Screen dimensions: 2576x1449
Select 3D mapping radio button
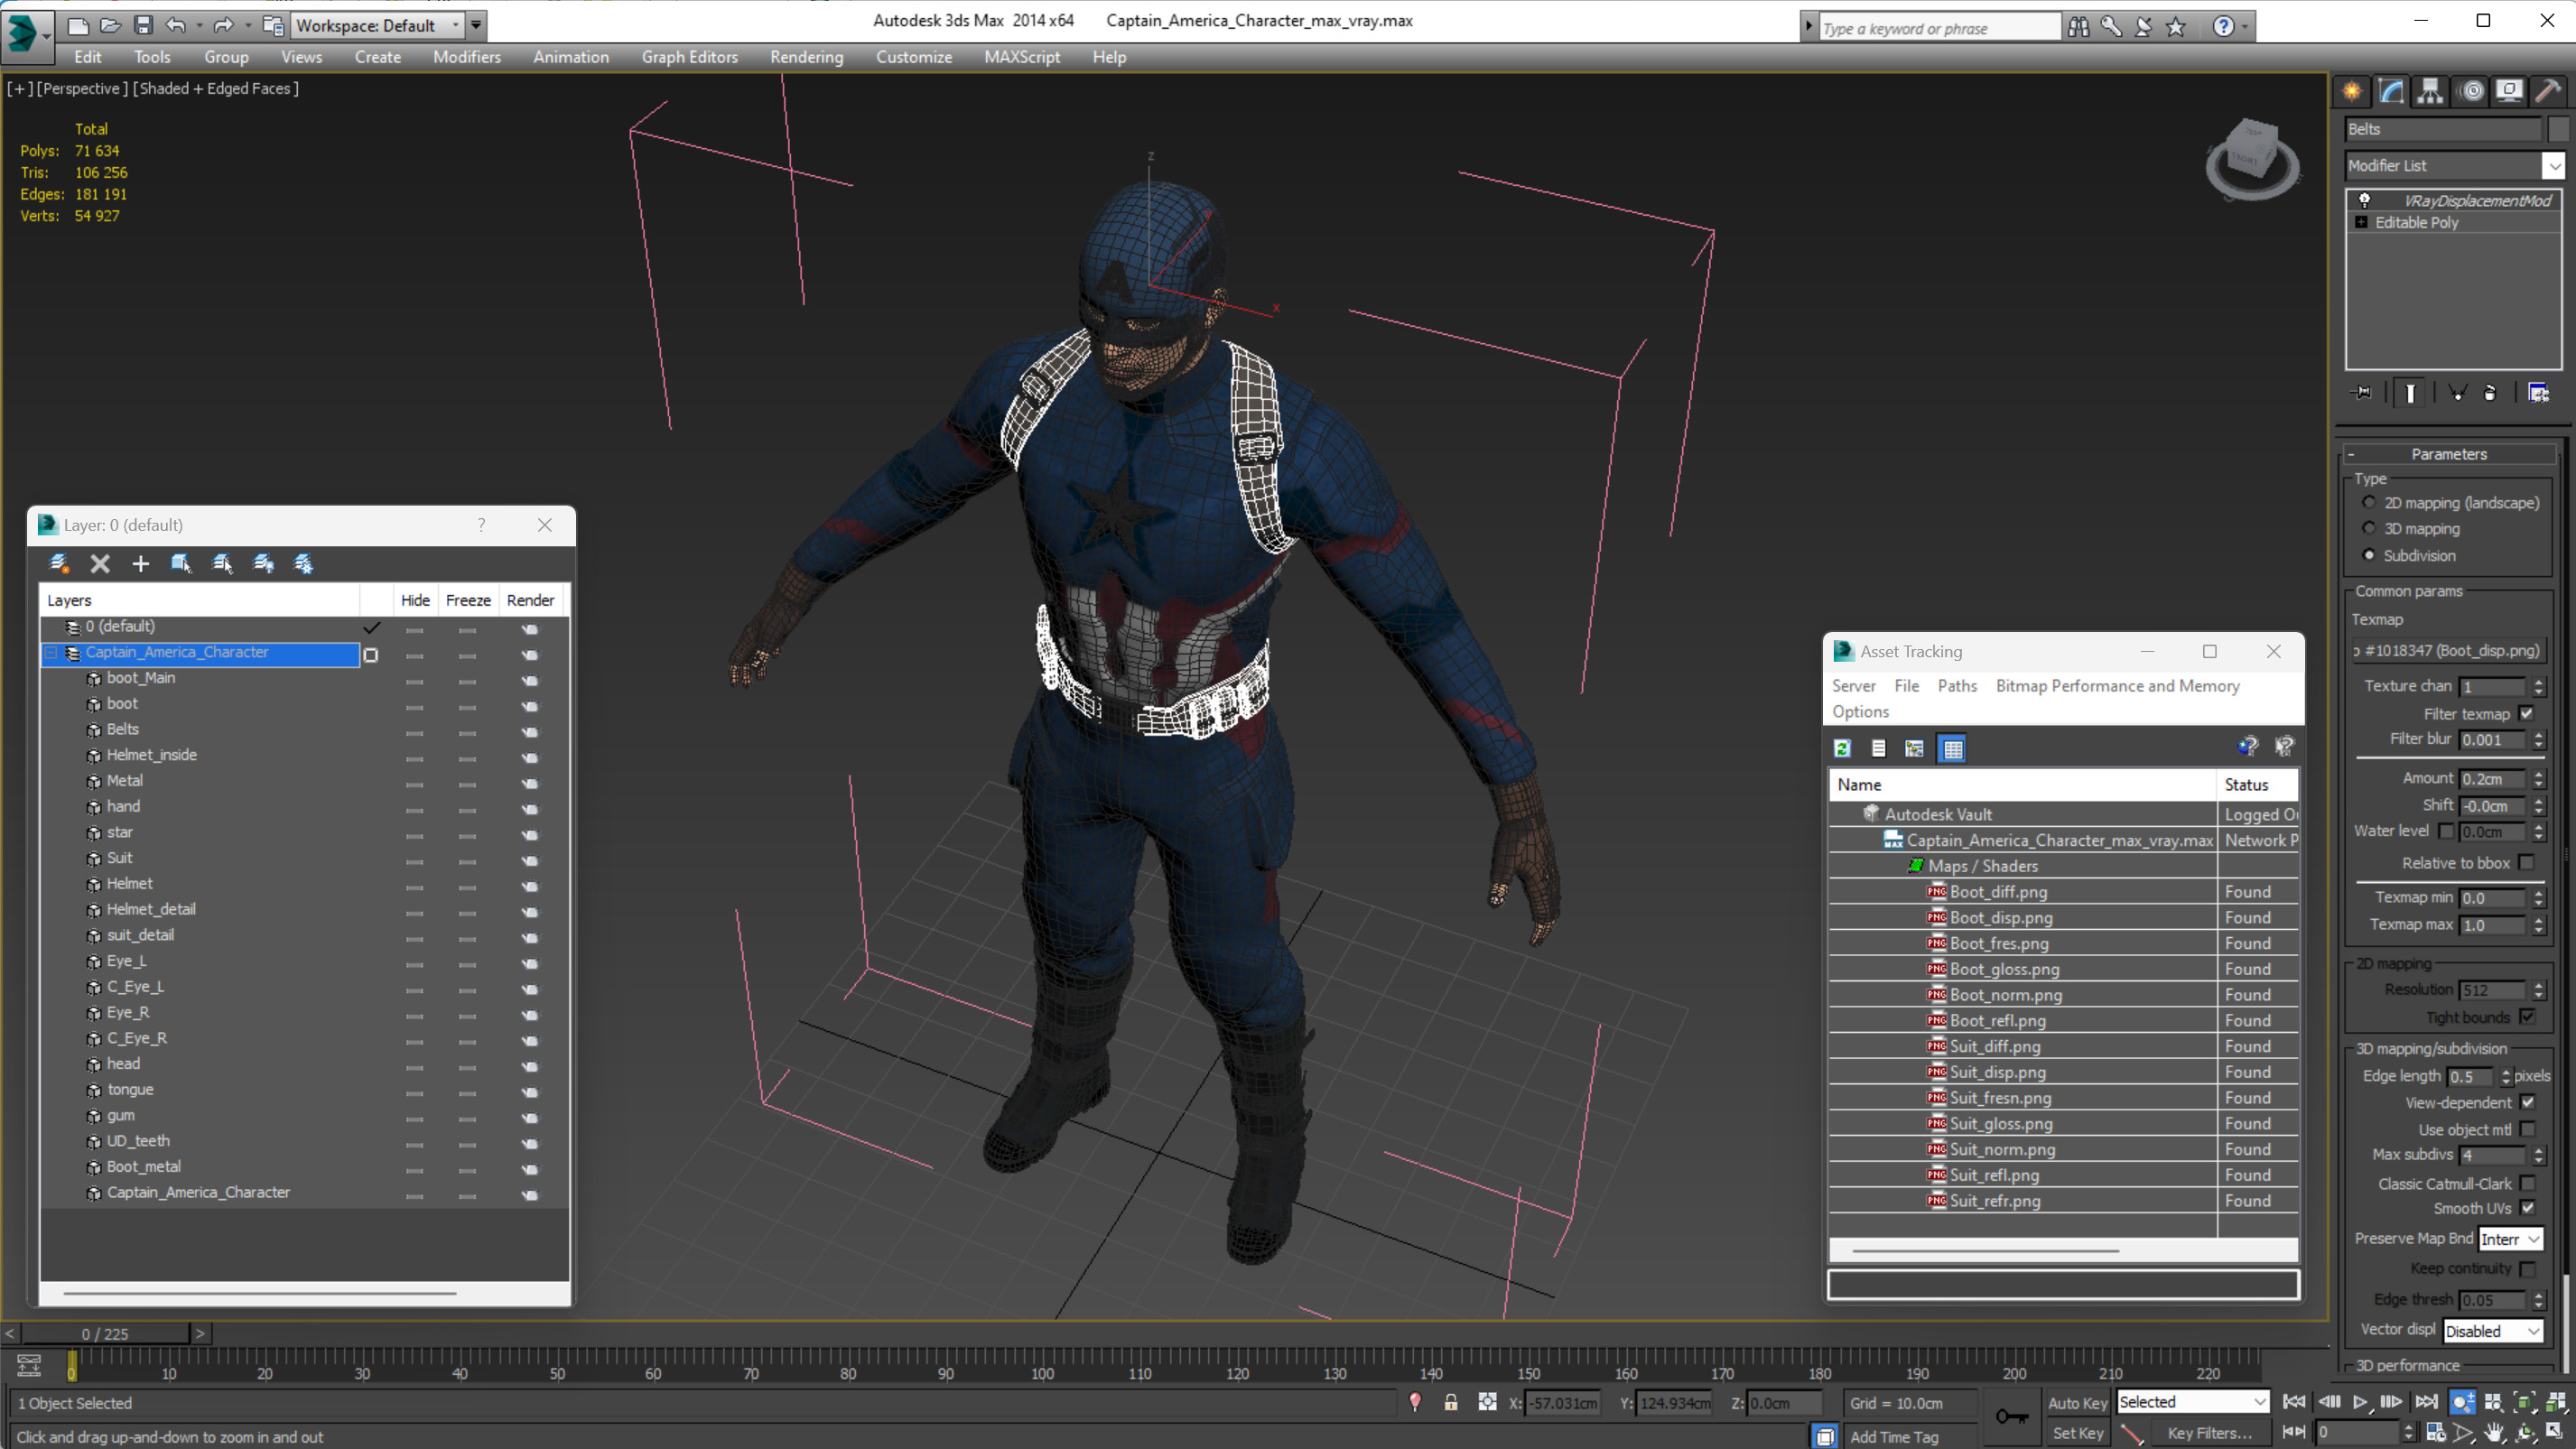2368,528
